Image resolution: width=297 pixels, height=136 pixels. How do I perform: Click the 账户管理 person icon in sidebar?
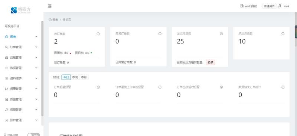[7, 120]
